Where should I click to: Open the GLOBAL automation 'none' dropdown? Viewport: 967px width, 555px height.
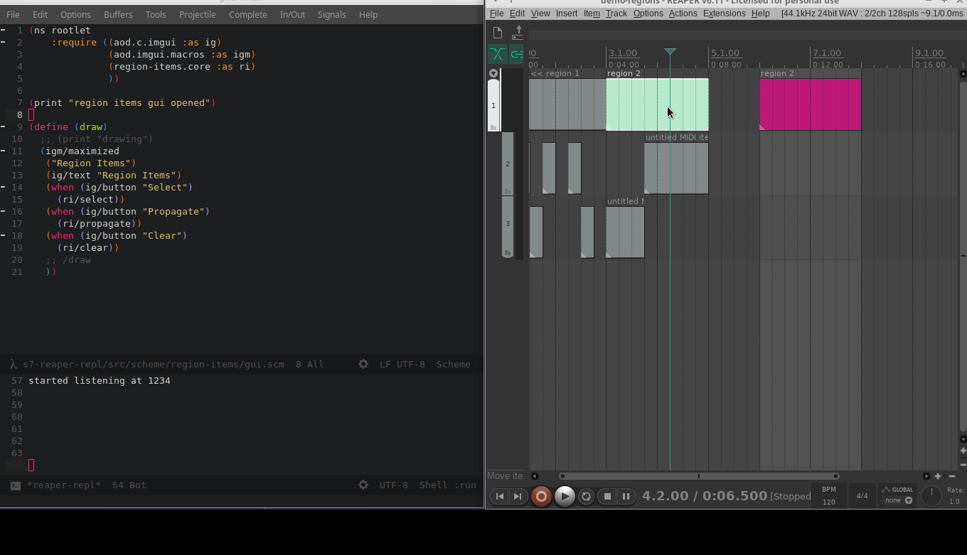click(x=897, y=500)
